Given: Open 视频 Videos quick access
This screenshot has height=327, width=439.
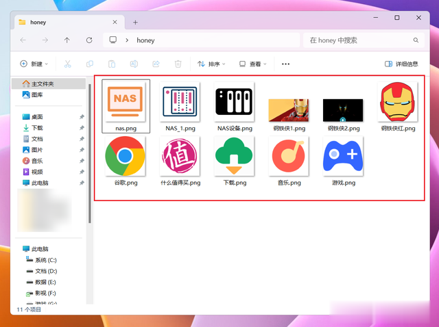Looking at the screenshot, I should pyautogui.click(x=49, y=172).
